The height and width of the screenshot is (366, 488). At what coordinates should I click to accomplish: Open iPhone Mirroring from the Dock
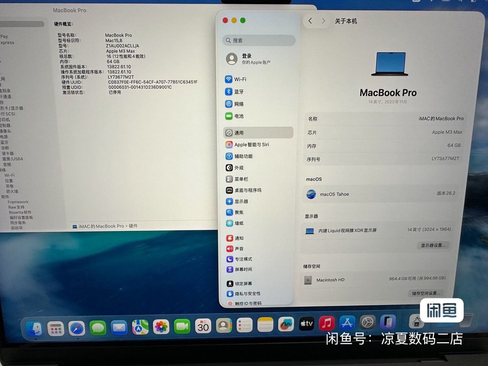388,322
